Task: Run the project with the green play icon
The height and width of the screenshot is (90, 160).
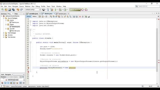Action: [55, 10]
